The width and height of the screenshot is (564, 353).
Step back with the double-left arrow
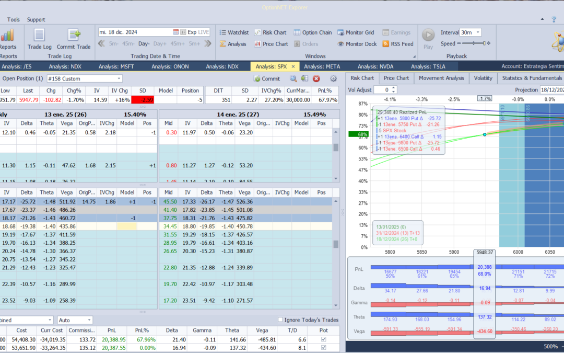(101, 43)
